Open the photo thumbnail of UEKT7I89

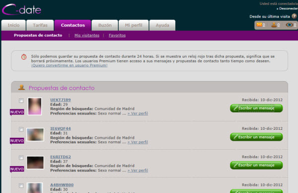click(x=35, y=106)
